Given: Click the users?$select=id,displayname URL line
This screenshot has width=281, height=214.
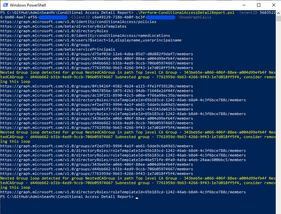Looking at the screenshot, I should tap(91, 40).
